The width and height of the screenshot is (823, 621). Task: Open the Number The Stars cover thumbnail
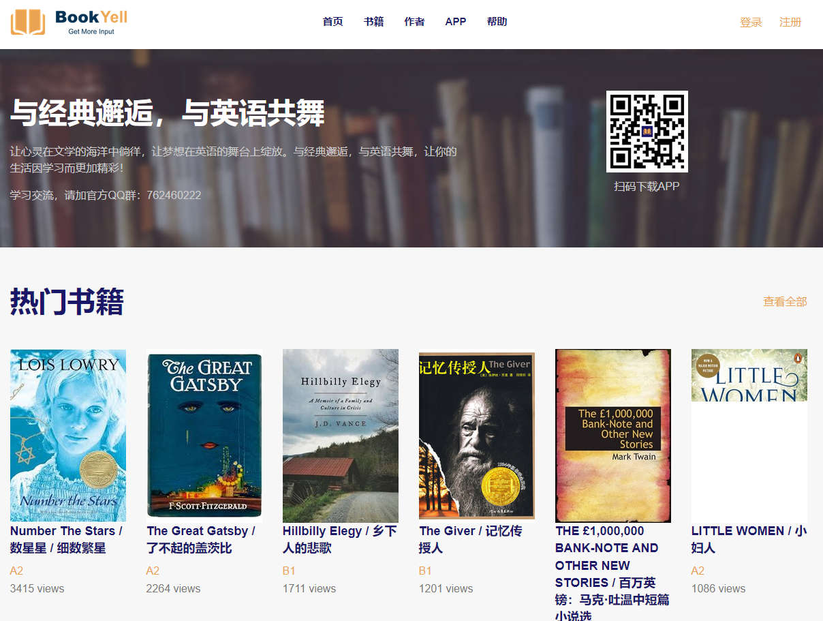(68, 436)
